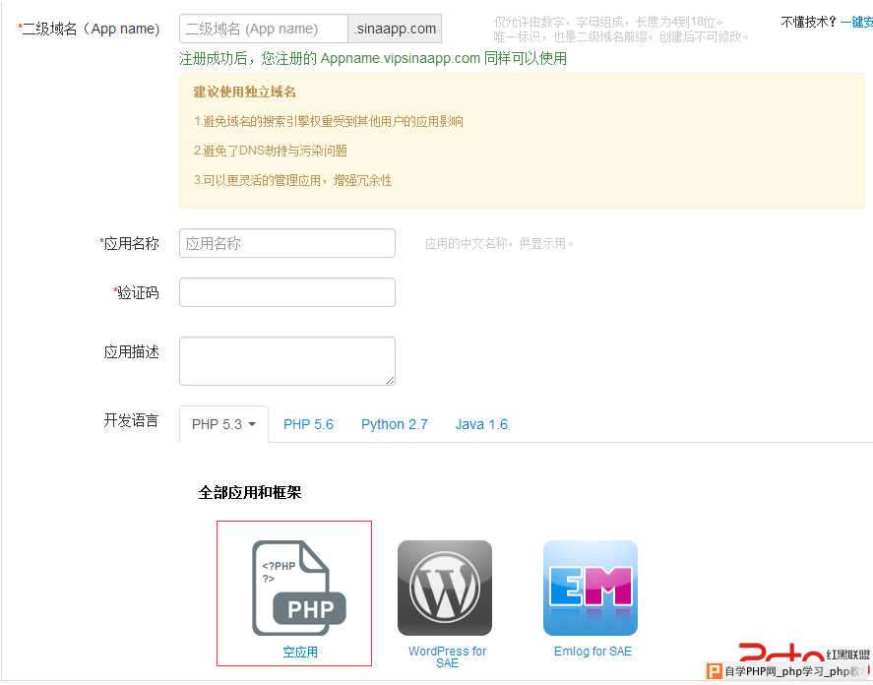This screenshot has width=873, height=685.
Task: Pick the Emlog for SAE icon
Action: click(591, 588)
